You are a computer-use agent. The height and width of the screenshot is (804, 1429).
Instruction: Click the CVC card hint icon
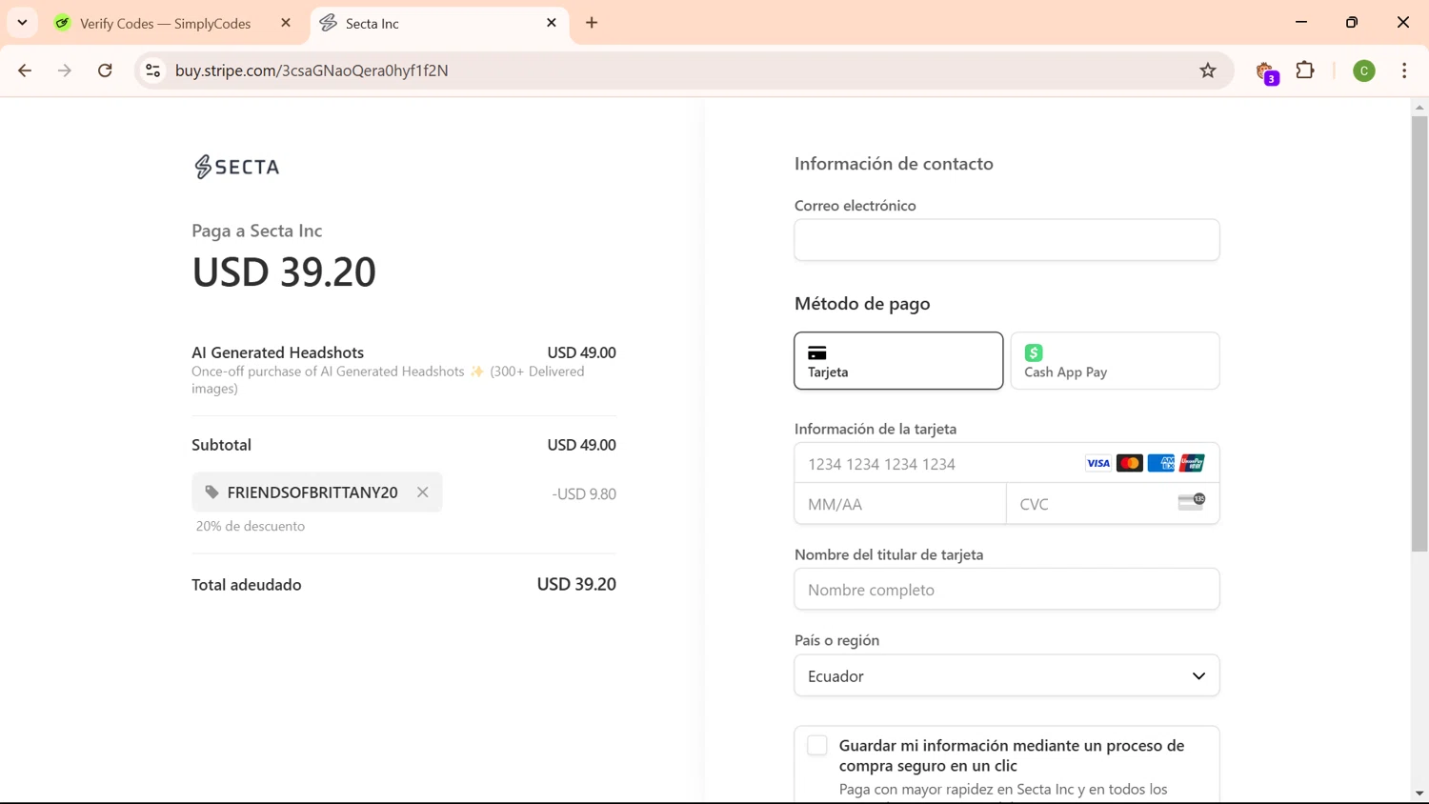1192,501
